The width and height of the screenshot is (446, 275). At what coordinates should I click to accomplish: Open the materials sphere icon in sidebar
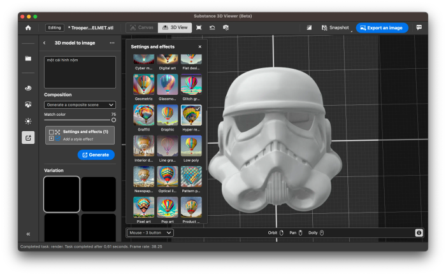[x=28, y=88]
